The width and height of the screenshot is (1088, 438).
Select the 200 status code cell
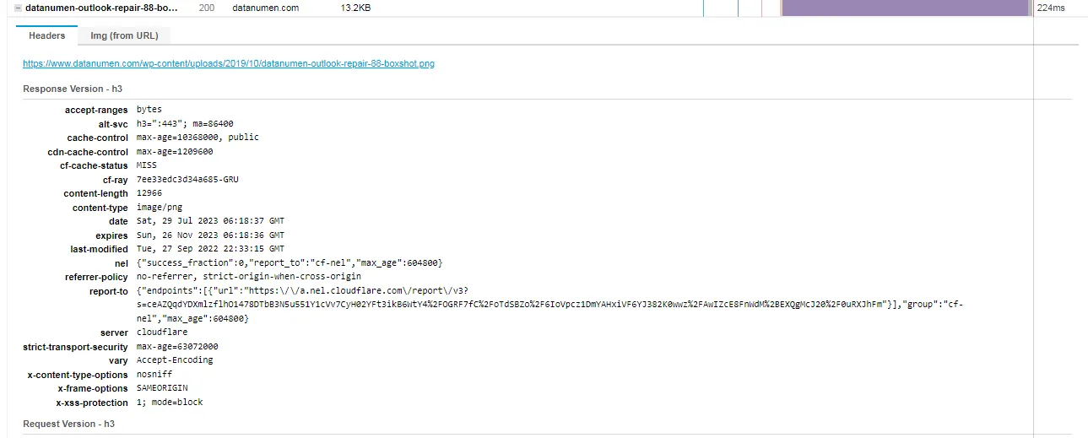click(x=206, y=8)
